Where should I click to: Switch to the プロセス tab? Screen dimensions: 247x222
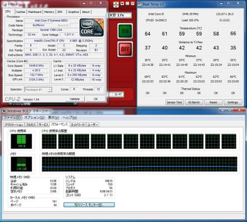(x=31, y=125)
